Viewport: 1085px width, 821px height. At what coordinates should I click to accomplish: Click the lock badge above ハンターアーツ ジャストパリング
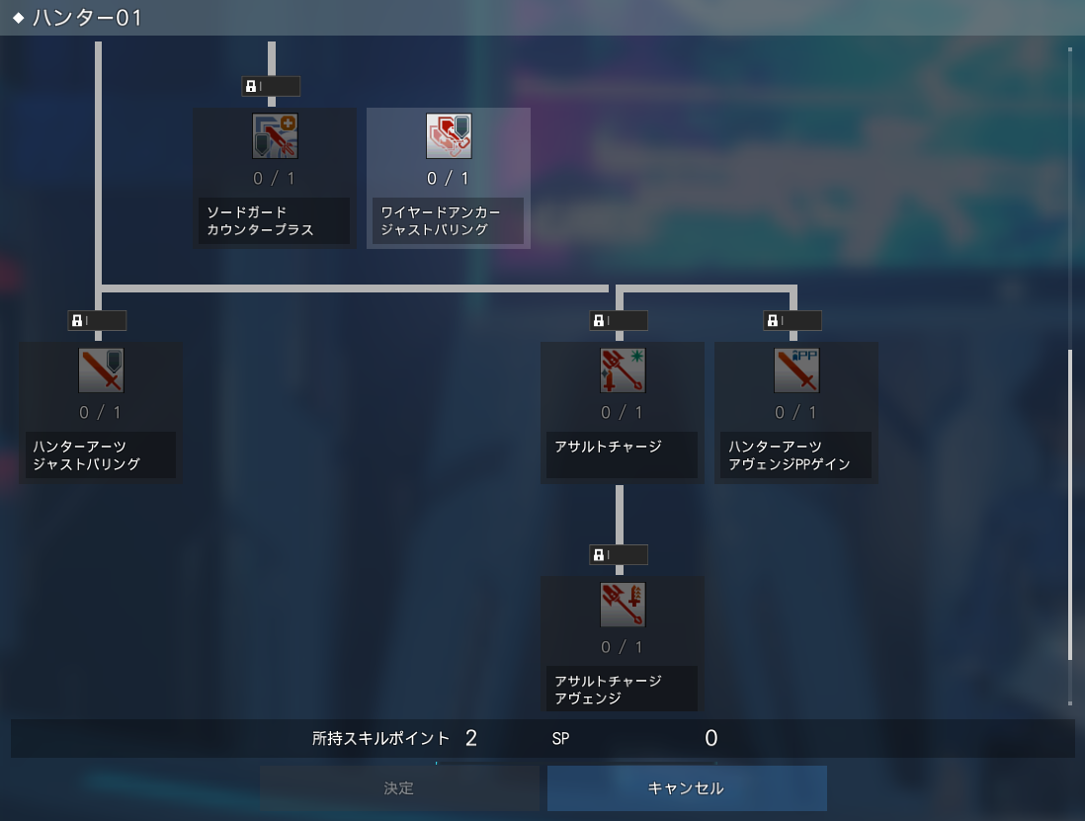[97, 321]
